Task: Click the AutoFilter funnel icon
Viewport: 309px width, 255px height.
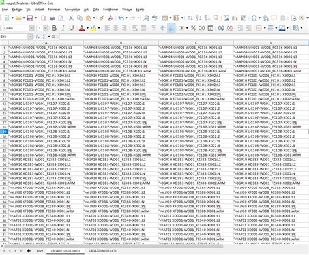Action: [216, 18]
